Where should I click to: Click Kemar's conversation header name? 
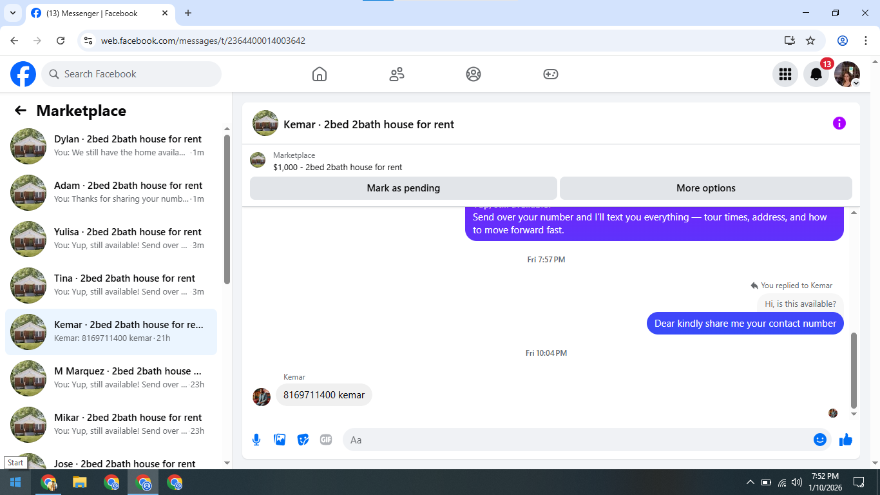(368, 124)
